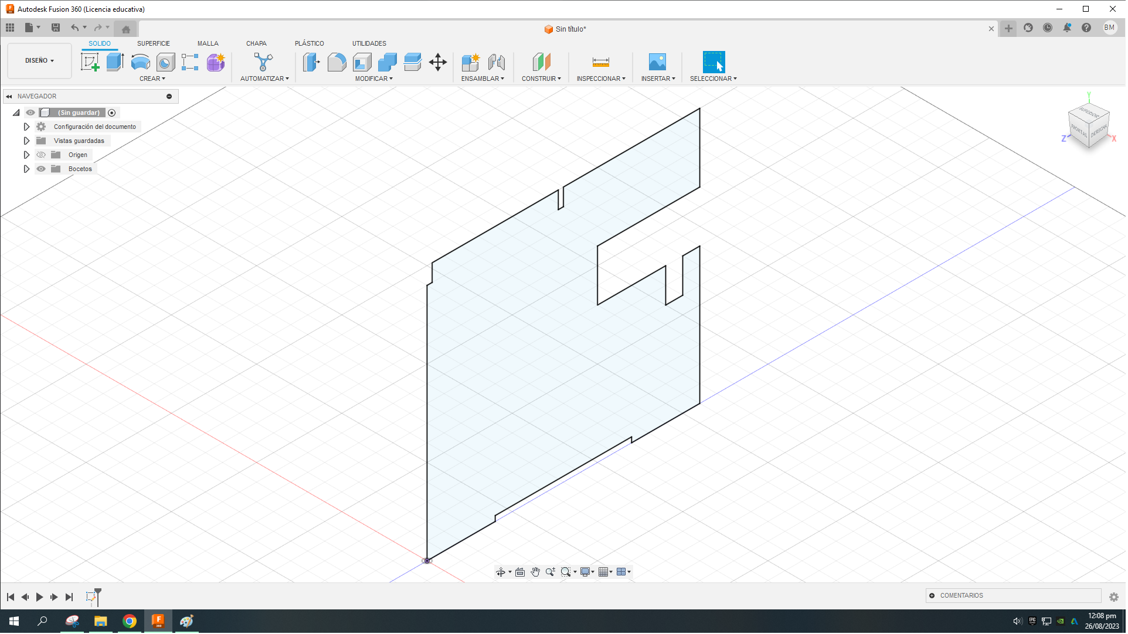Toggle visibility of Origen folder
Screen dimensions: 1128x634
[x=41, y=155]
